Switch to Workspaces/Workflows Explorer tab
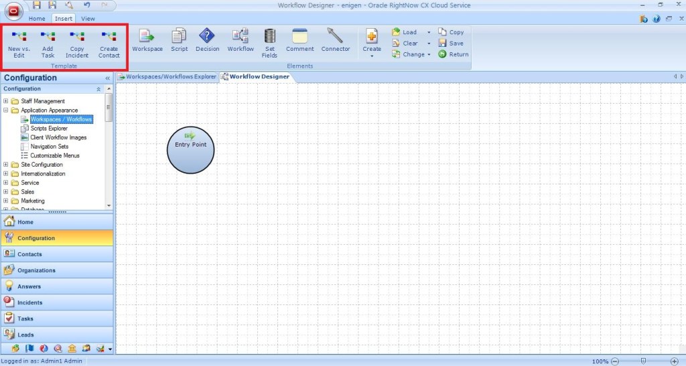 tap(167, 77)
